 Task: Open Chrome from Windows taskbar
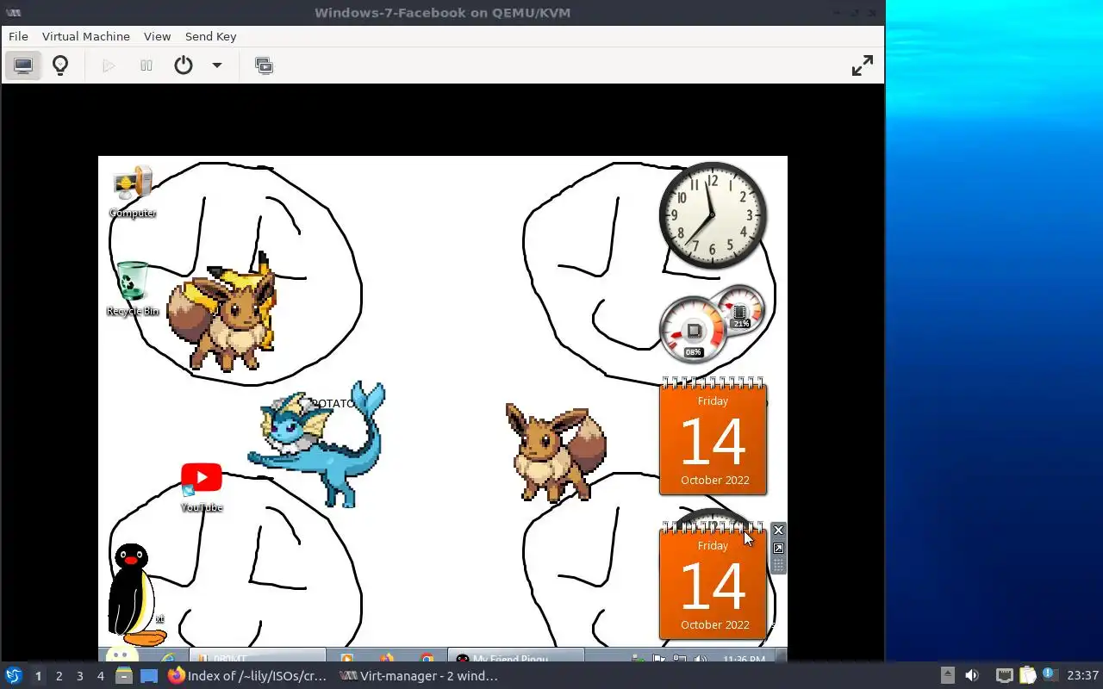[427, 658]
